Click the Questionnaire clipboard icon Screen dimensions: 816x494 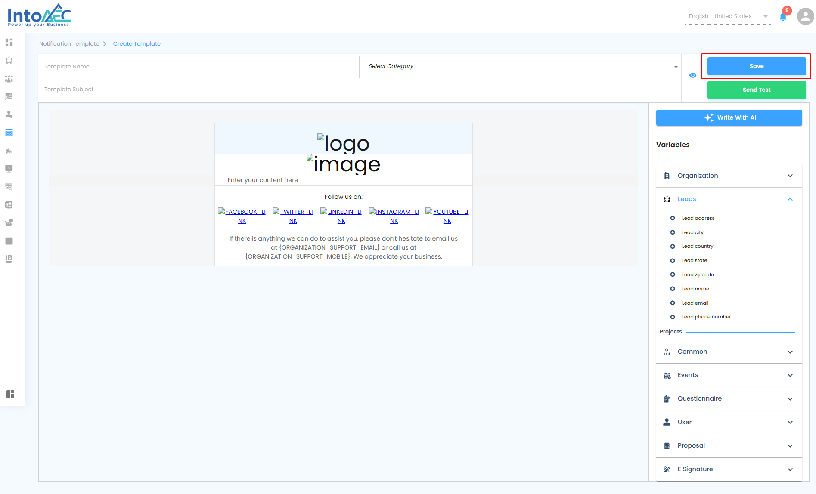click(x=667, y=399)
